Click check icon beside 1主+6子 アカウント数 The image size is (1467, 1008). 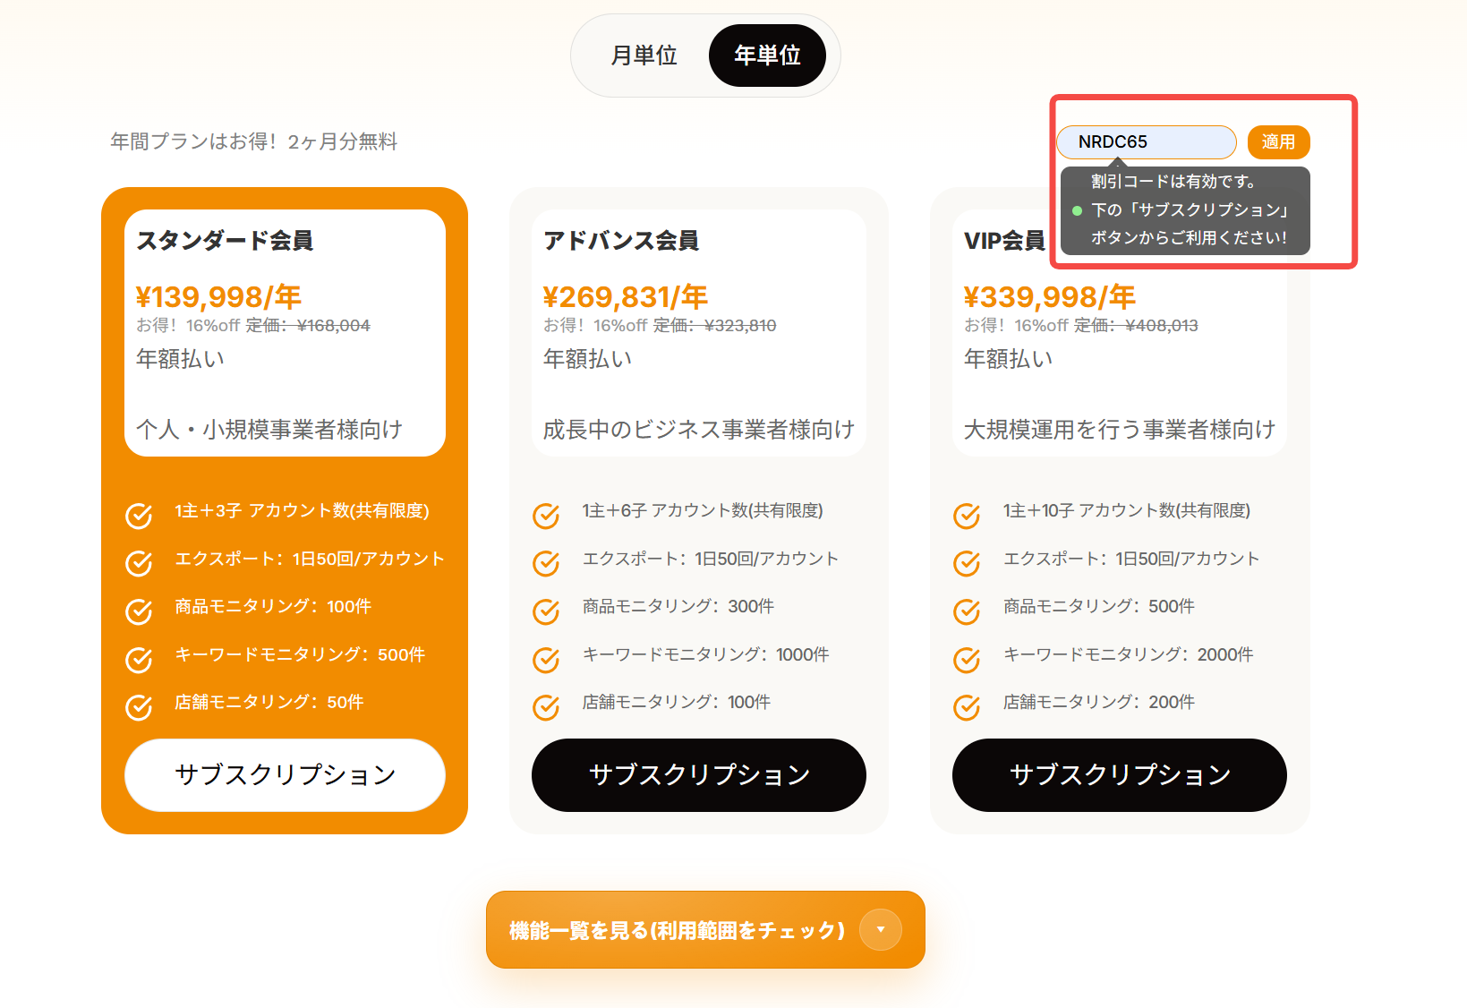coord(546,515)
